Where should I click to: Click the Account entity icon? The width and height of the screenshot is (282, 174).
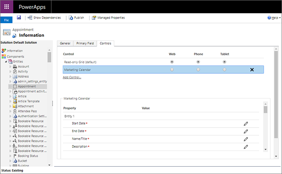tap(15, 66)
